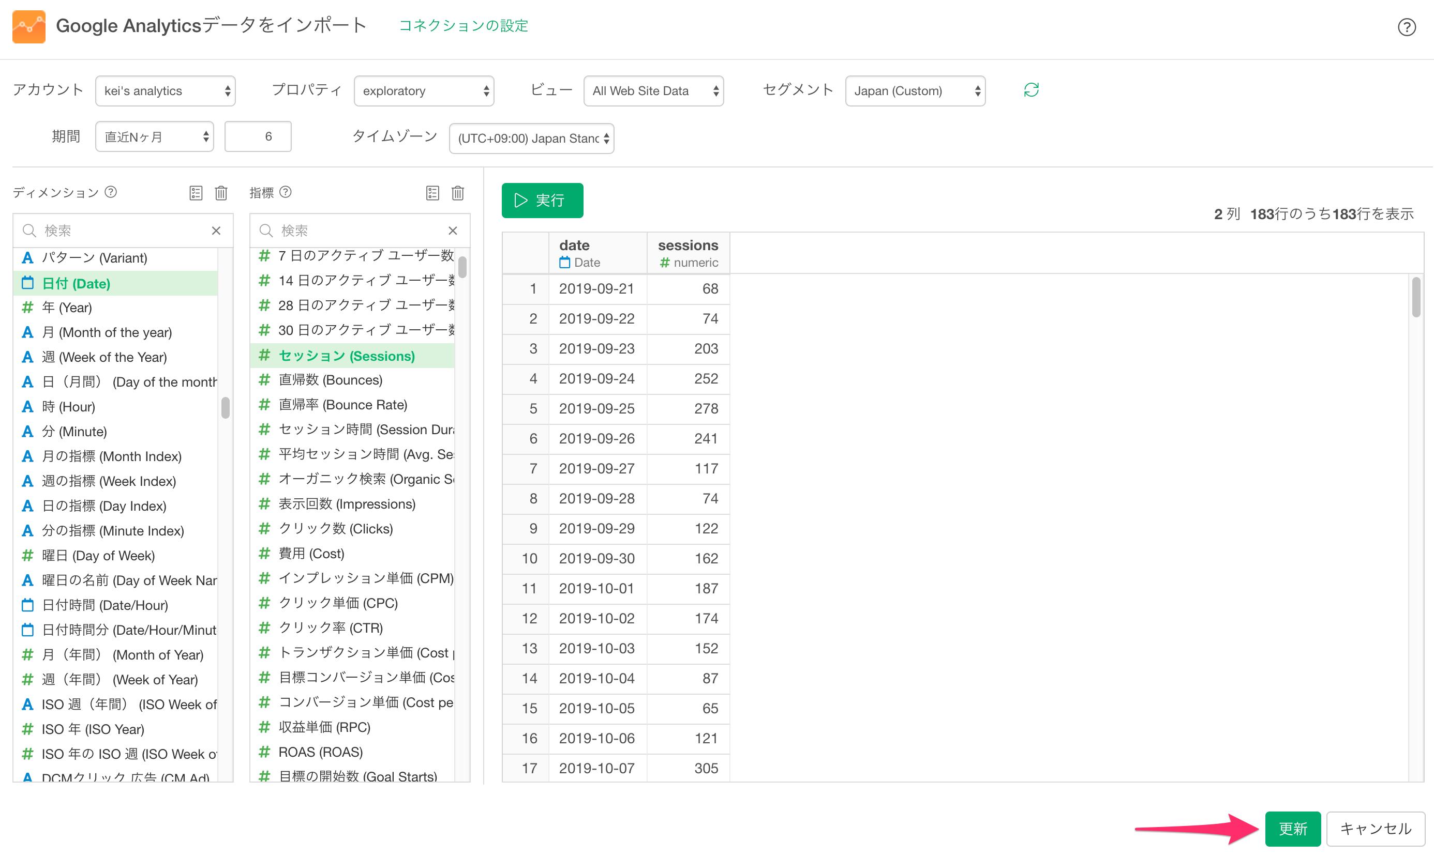Viewport: 1434px width, 857px height.
Task: Click the cell 2019-09-21
Action: tap(596, 289)
